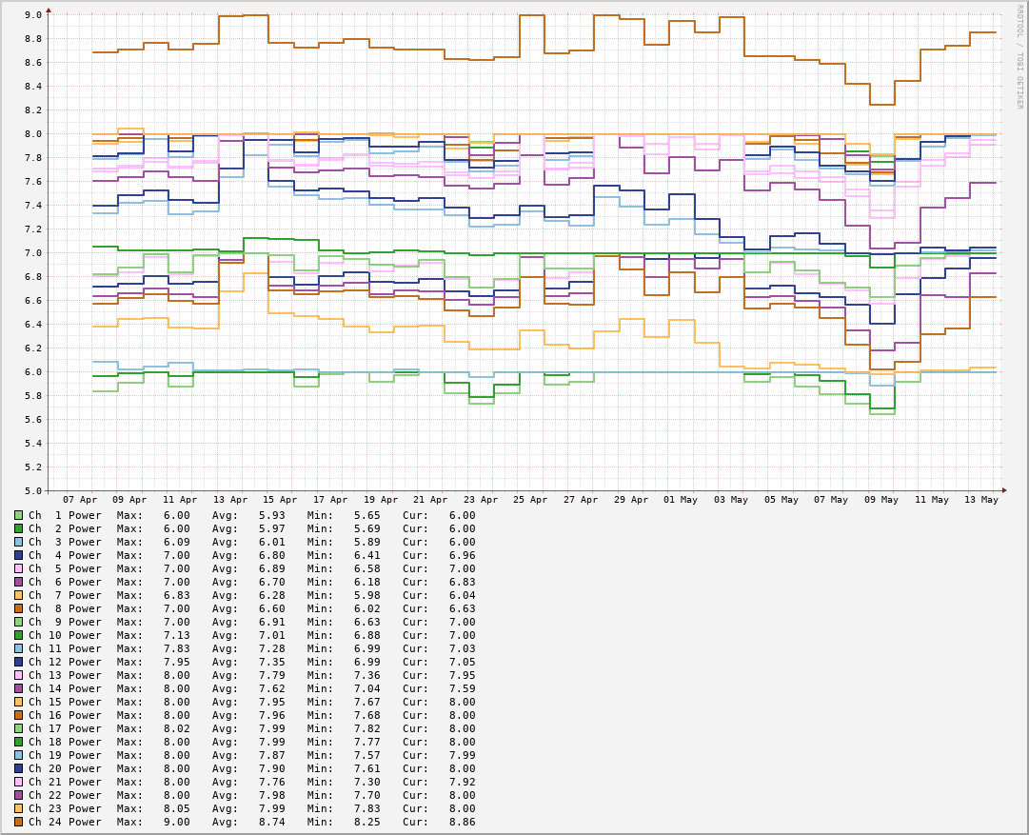Screen dimensions: 1029x835
Task: Select the 5.0 y-axis label at bottom
Action: (x=33, y=491)
